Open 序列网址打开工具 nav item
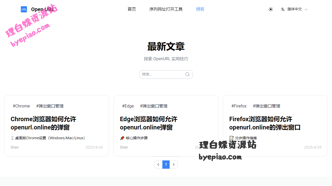This screenshot has height=186, width=332. (166, 9)
